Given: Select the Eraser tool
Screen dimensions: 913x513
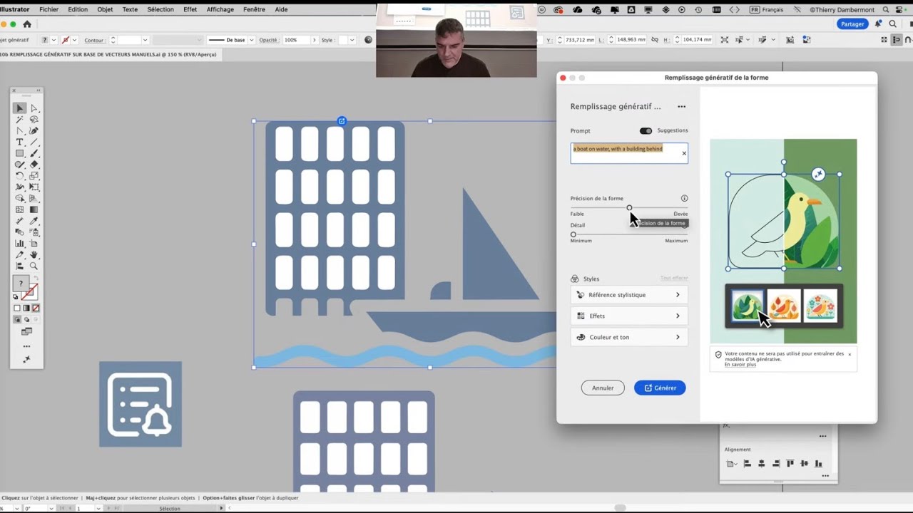Looking at the screenshot, I should tap(34, 165).
